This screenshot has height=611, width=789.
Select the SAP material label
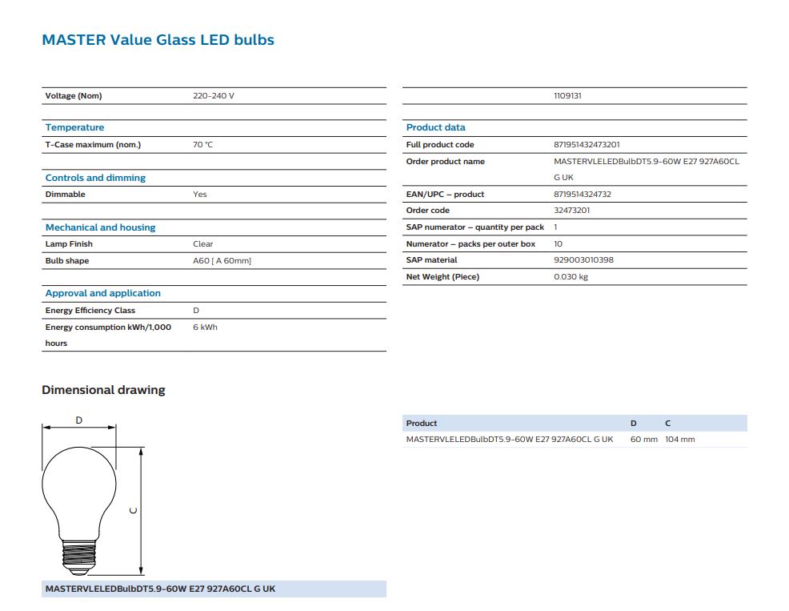pyautogui.click(x=431, y=260)
